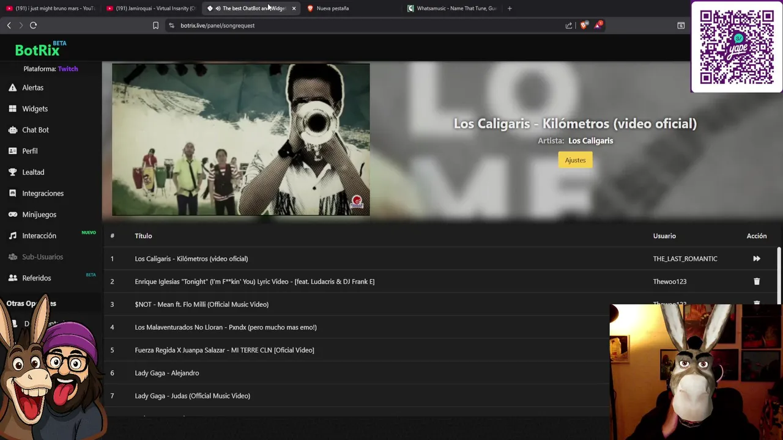Click the browser back arrow
The image size is (783, 440).
9,25
